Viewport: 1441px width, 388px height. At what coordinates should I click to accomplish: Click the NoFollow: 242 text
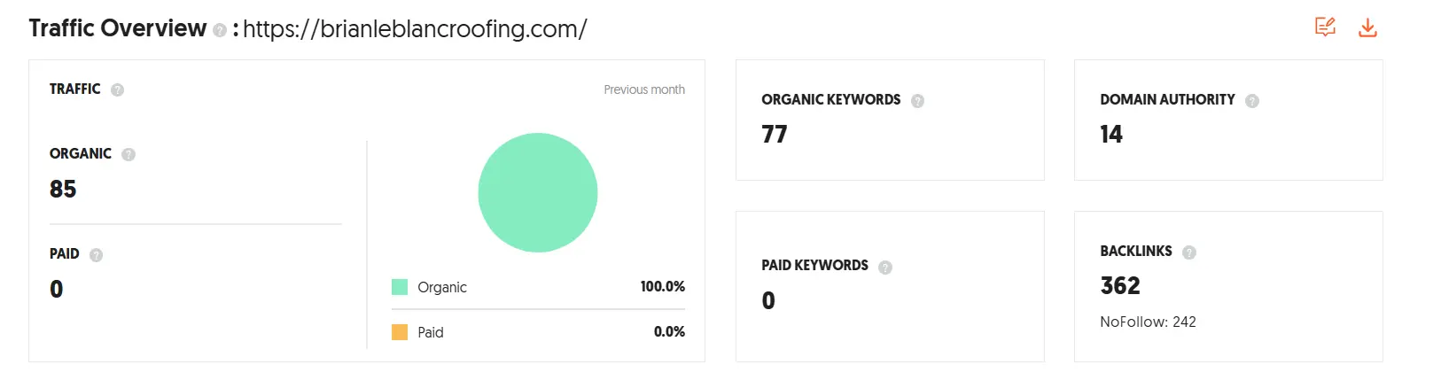(x=1148, y=322)
